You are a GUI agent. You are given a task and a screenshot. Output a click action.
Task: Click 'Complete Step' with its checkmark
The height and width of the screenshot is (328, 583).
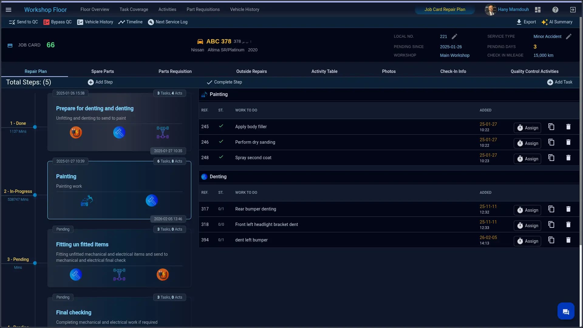coord(224,82)
